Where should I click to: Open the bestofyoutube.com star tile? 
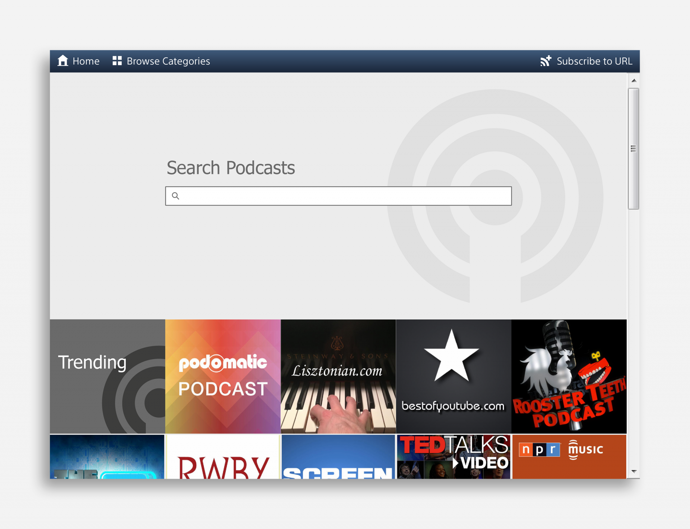pos(454,376)
